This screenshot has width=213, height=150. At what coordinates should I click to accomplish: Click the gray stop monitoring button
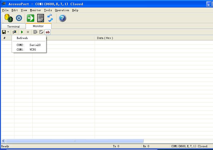tap(28, 32)
